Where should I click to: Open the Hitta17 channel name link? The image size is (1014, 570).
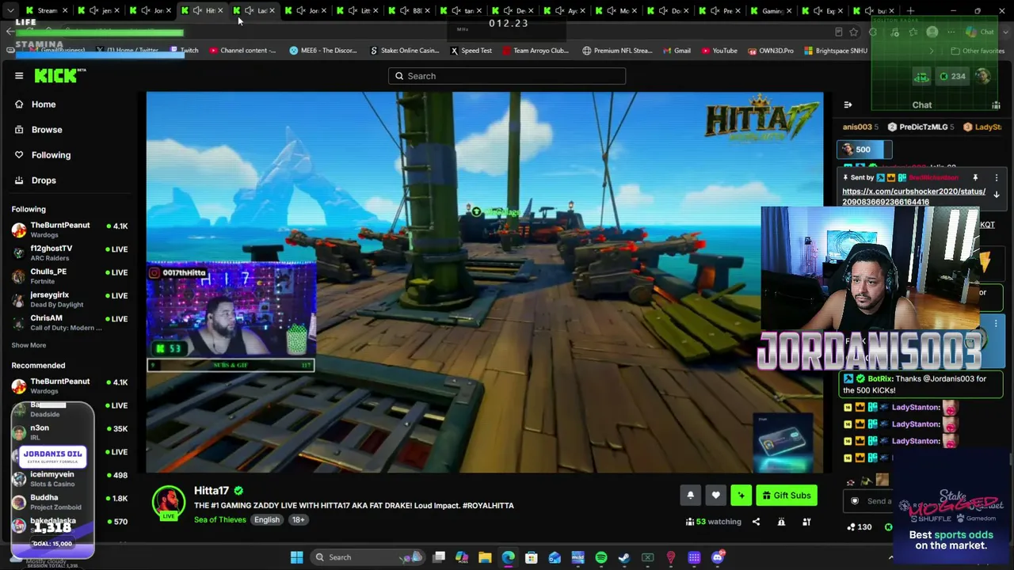[212, 491]
